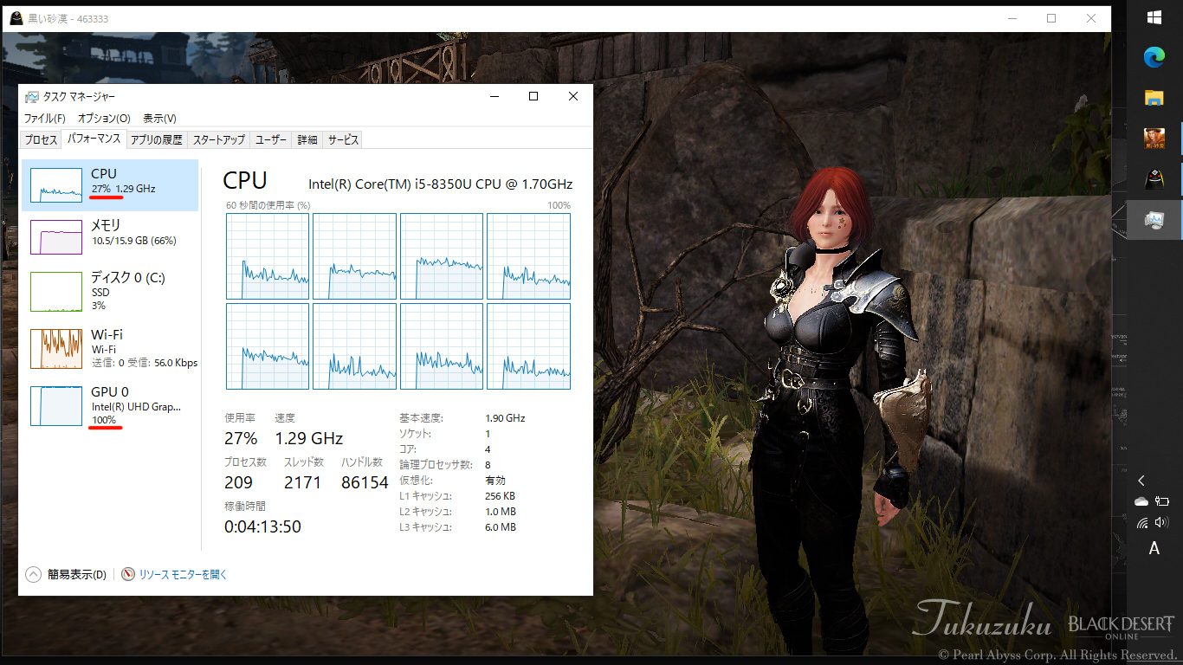Click the 簡易表示 up-chevron circle icon

(x=34, y=574)
